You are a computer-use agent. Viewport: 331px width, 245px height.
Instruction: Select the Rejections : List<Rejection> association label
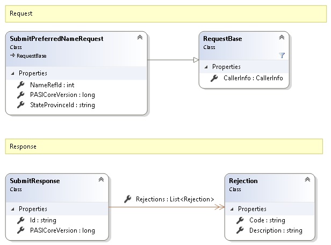click(x=175, y=199)
